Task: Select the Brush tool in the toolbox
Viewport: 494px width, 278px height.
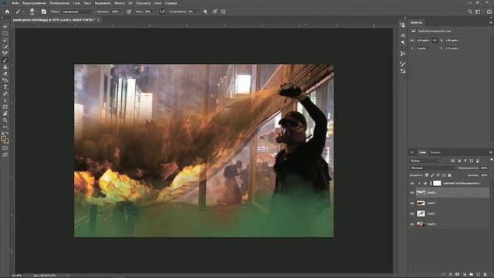Action: 5,60
